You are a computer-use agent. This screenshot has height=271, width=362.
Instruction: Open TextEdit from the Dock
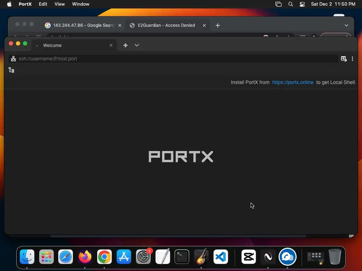pos(163,257)
